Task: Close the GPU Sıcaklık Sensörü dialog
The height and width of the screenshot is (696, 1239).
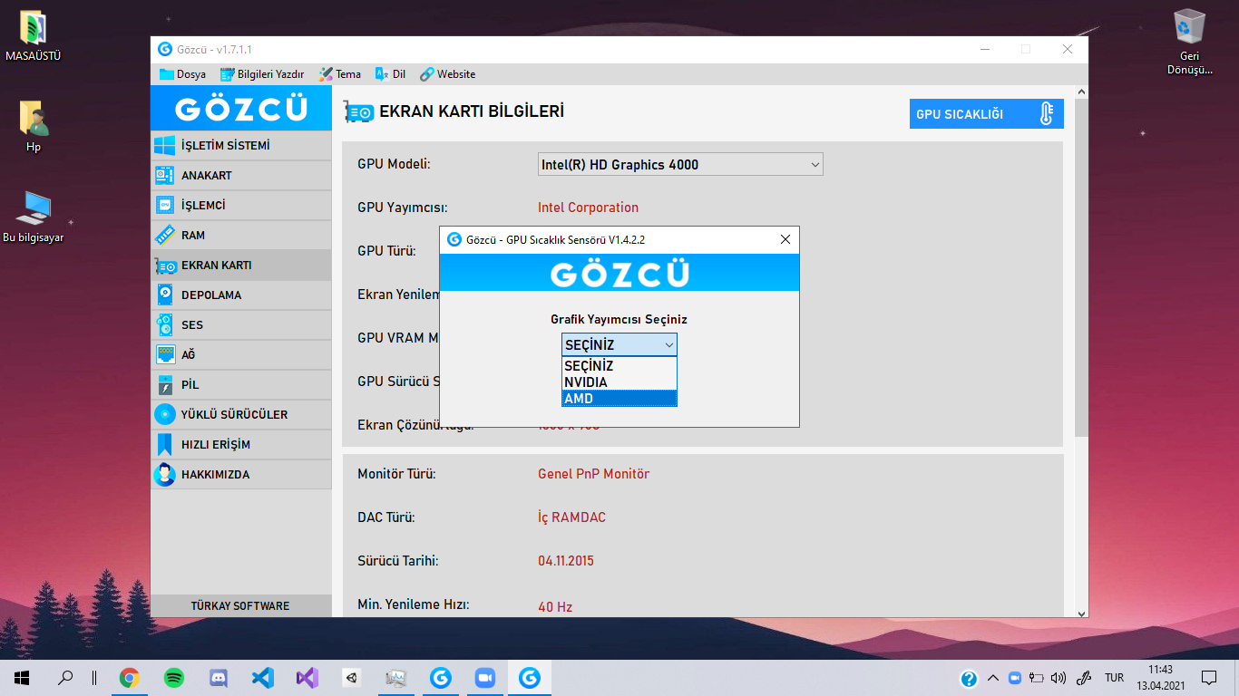Action: click(x=785, y=239)
